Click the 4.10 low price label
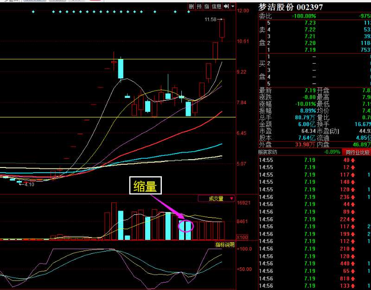This screenshot has width=371, height=290. (29, 184)
